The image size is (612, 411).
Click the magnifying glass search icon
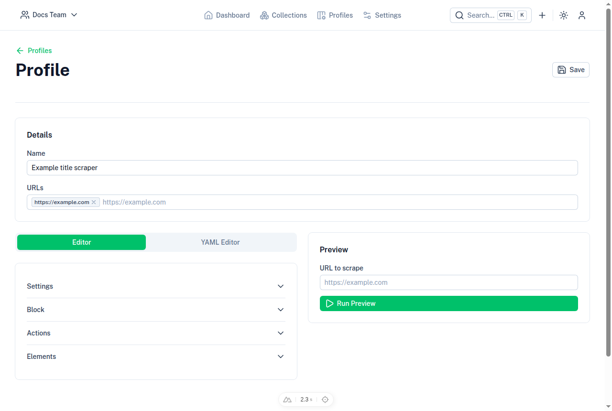[459, 15]
